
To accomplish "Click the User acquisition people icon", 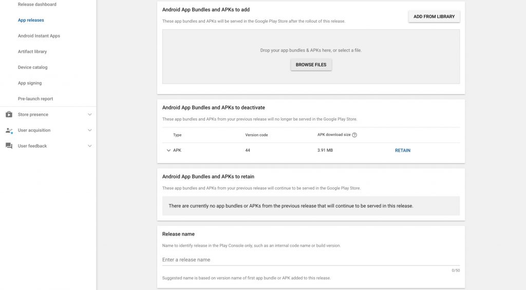I will 9,130.
